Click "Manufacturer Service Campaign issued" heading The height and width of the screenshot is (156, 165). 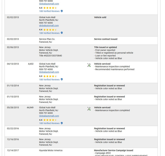click(x=113, y=150)
